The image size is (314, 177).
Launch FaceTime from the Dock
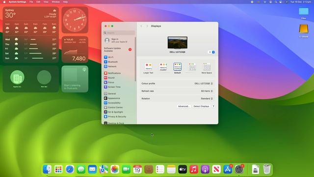[126, 169]
